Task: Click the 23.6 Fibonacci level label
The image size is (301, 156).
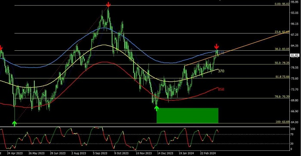Action: pos(282,32)
